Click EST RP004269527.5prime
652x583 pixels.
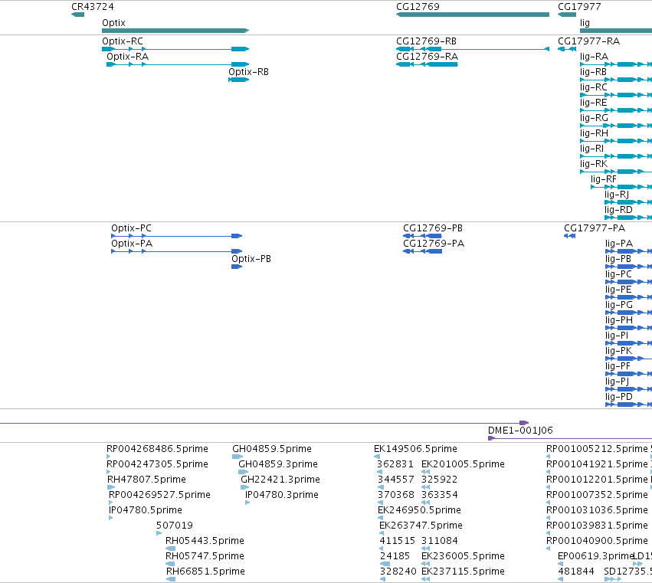pos(110,503)
